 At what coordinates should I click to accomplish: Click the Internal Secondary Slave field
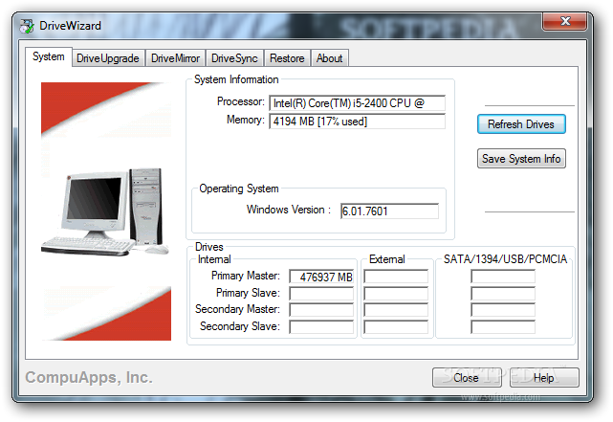(321, 327)
